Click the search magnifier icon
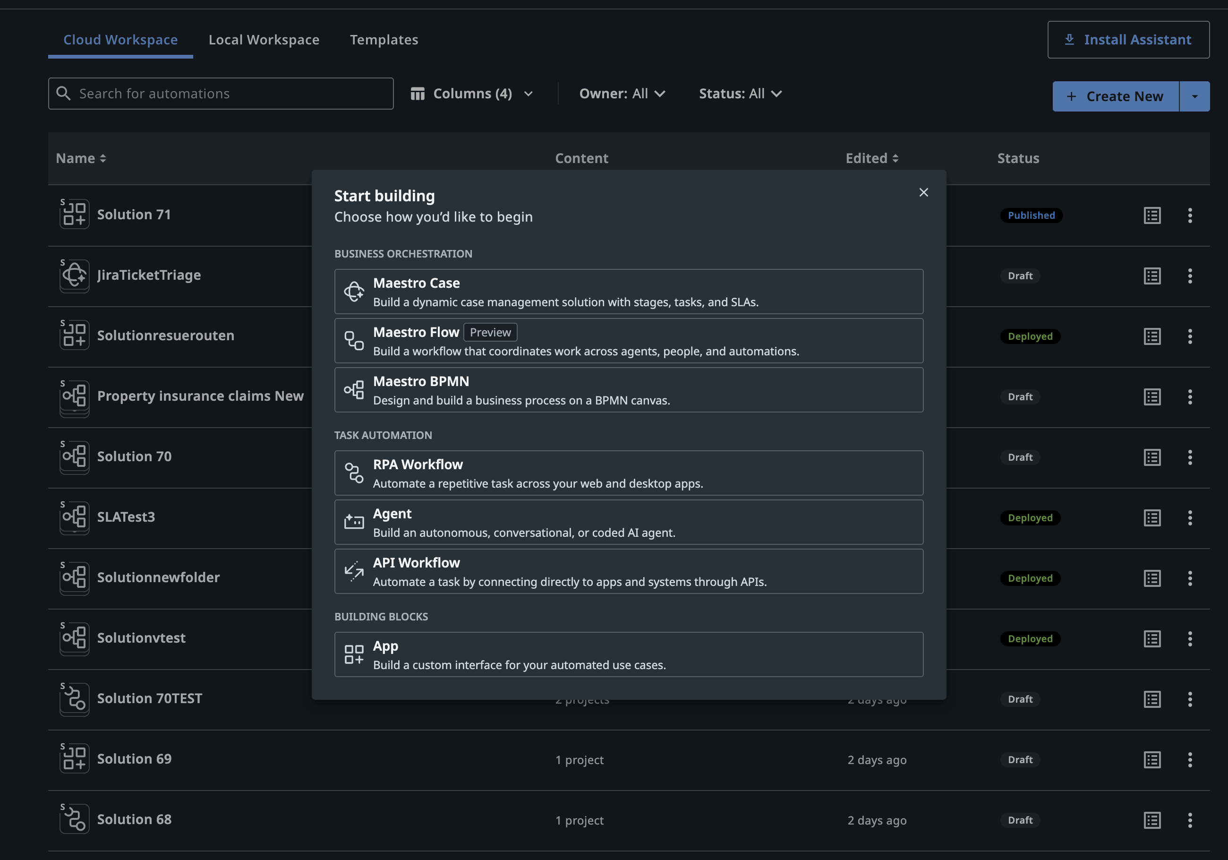Viewport: 1228px width, 860px height. (x=64, y=94)
